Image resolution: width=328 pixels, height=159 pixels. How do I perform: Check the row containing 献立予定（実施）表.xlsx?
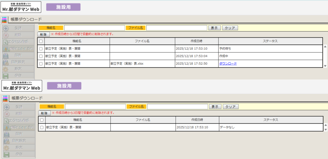coord(41,64)
